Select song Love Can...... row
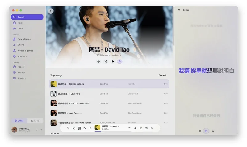This screenshot has width=247, height=147. (x=109, y=113)
